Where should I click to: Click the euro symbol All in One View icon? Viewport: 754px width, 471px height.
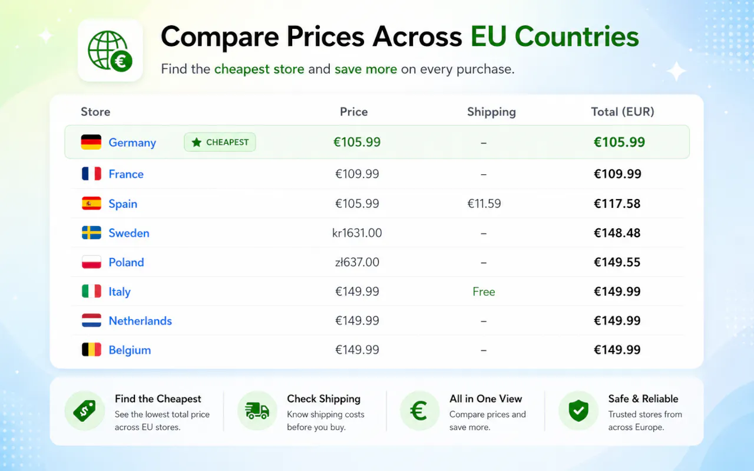click(419, 411)
